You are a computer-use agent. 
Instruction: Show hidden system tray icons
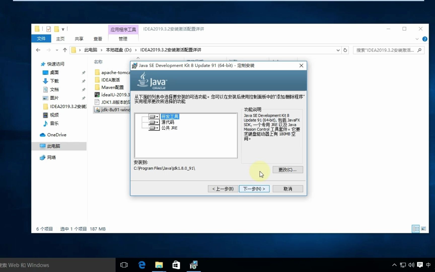[x=394, y=265]
